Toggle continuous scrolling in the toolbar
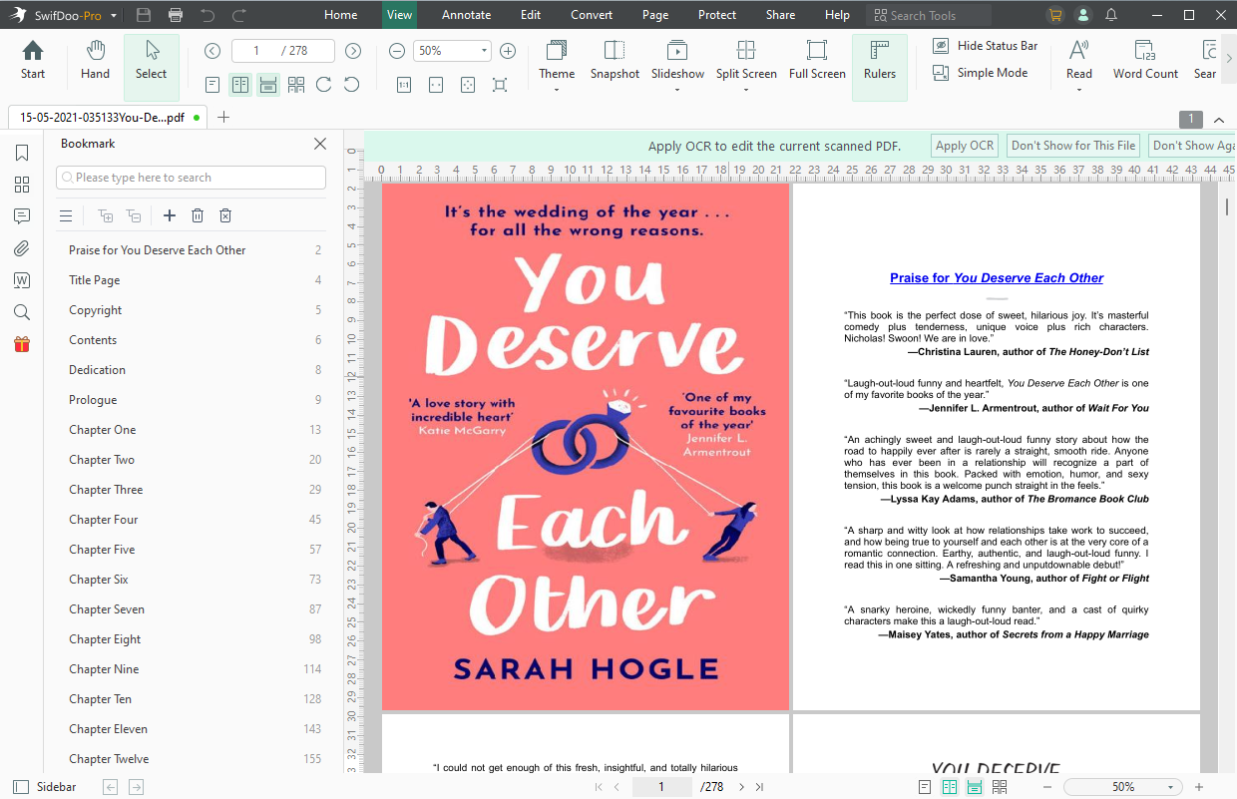This screenshot has height=799, width=1237. (268, 85)
